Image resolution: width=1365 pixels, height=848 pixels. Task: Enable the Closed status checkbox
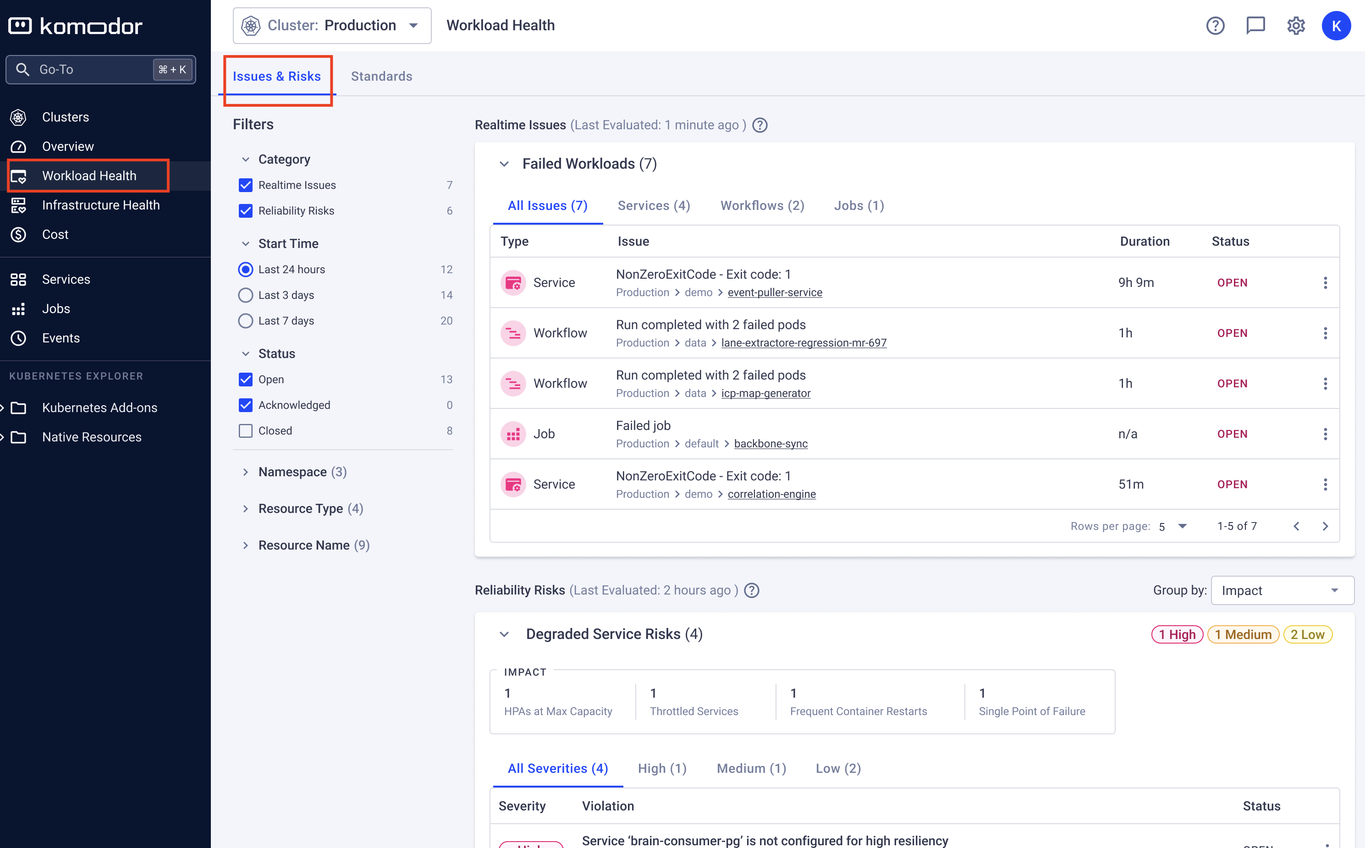coord(246,431)
